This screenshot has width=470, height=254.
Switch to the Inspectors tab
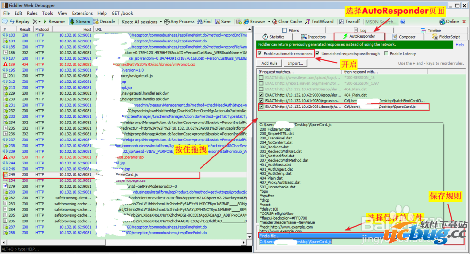pos(313,37)
